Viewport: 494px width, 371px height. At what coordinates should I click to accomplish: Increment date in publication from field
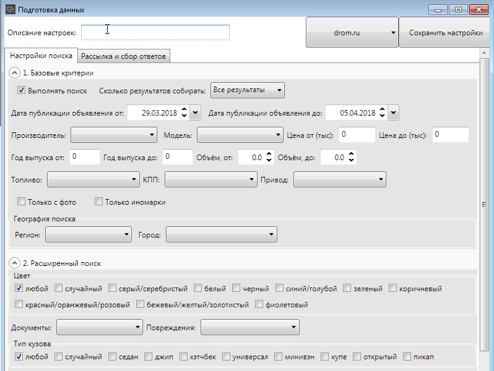click(184, 109)
